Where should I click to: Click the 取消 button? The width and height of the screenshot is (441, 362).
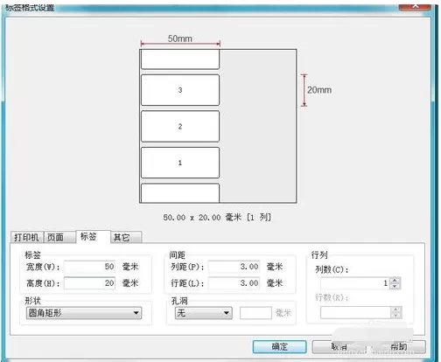[339, 346]
